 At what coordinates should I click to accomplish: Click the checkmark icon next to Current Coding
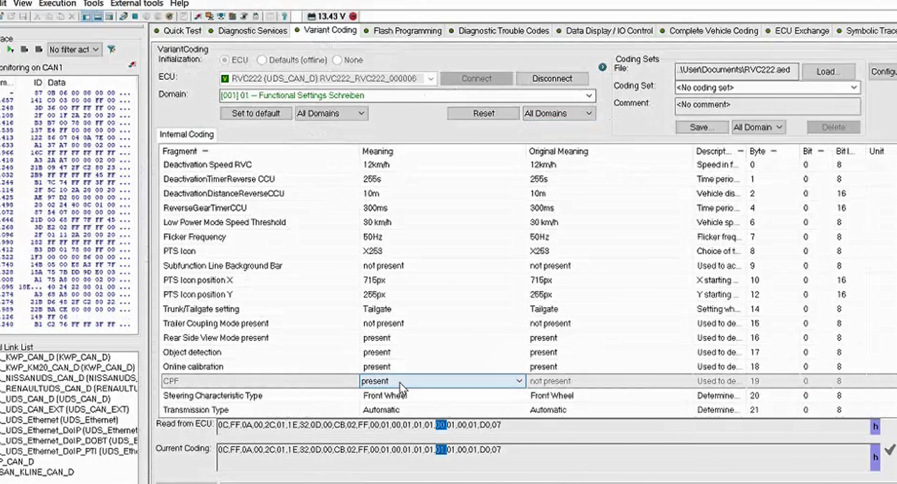coord(889,449)
